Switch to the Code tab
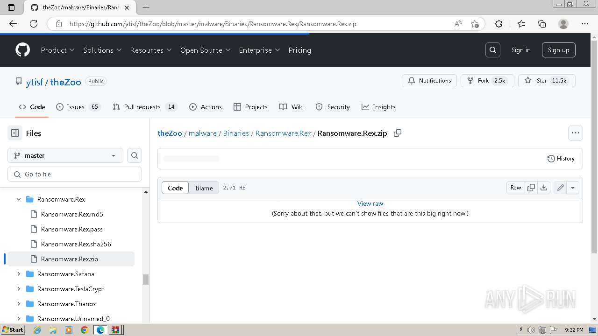The image size is (598, 336). tap(32, 107)
